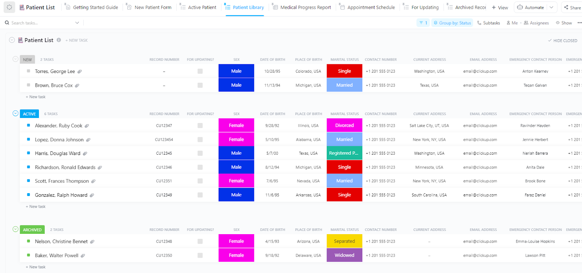The width and height of the screenshot is (582, 273).
Task: Click the Automate button
Action: point(531,7)
